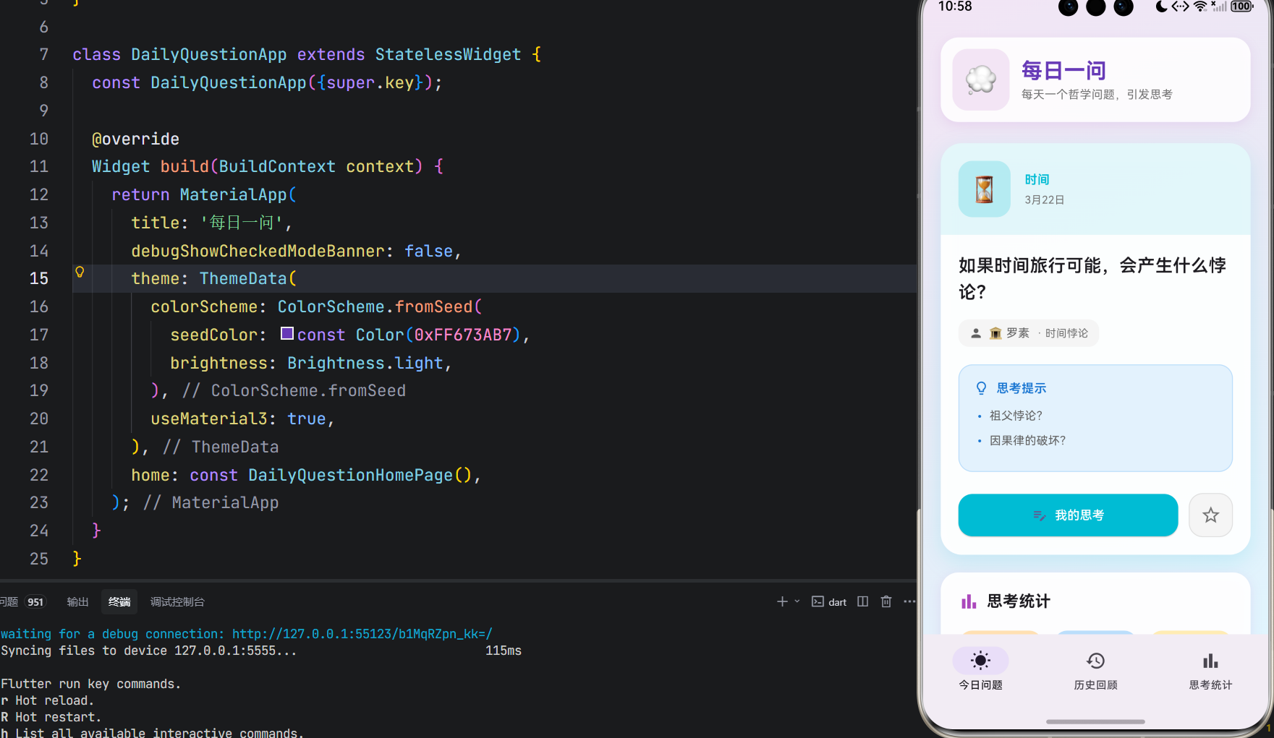Tap the phone battery indicator showing 100
This screenshot has width=1274, height=738.
point(1241,7)
